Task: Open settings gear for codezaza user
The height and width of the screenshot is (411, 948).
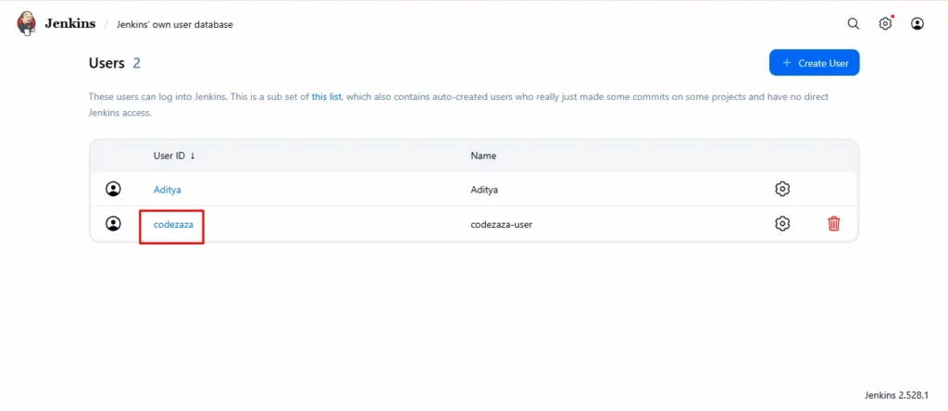Action: [x=782, y=223]
